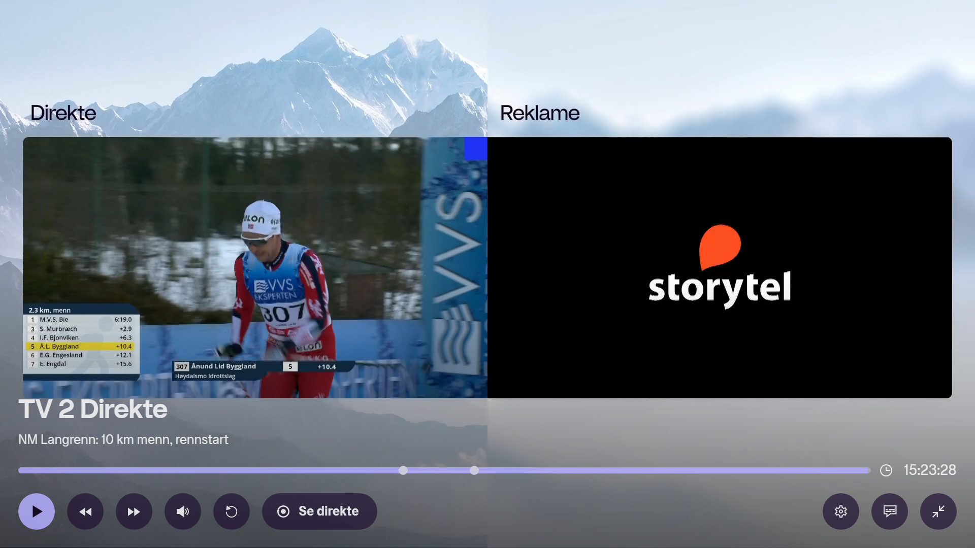Seek near the start of timeline

pyautogui.click(x=30, y=470)
